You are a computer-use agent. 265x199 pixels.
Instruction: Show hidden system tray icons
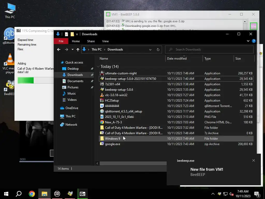pyautogui.click(x=213, y=194)
